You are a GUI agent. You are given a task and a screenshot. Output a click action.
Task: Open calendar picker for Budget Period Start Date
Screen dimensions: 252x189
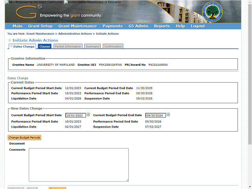pyautogui.click(x=88, y=115)
